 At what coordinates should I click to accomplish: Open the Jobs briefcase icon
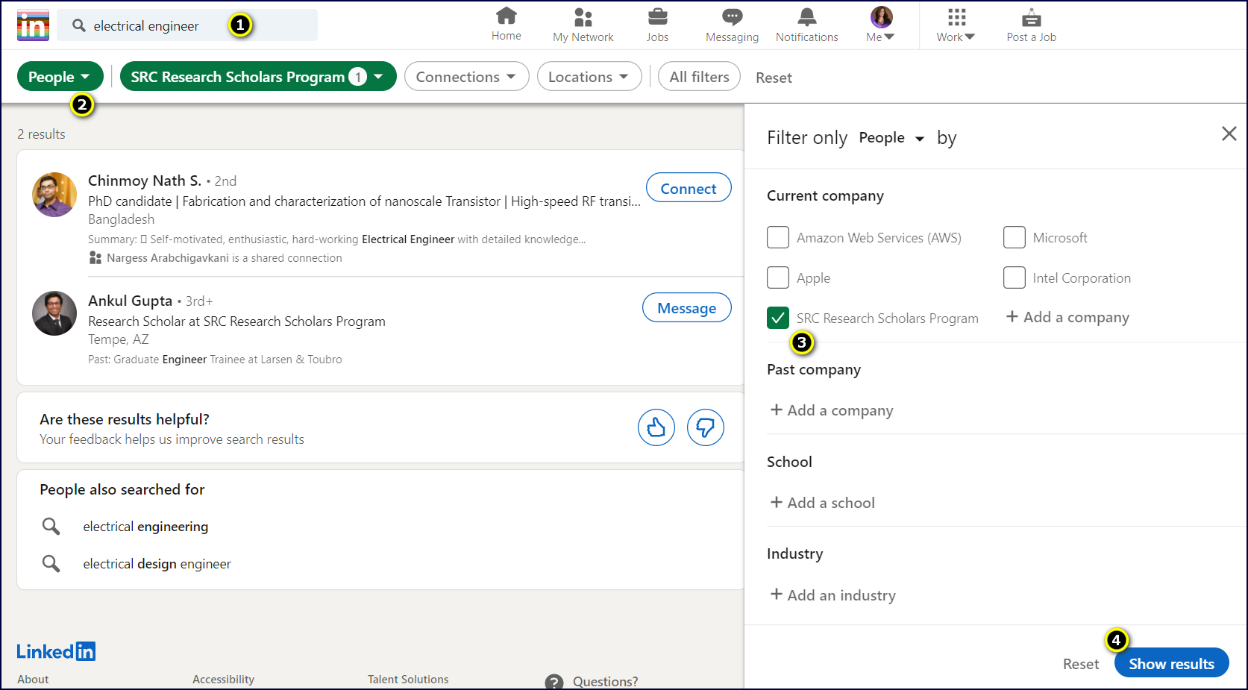(x=658, y=16)
